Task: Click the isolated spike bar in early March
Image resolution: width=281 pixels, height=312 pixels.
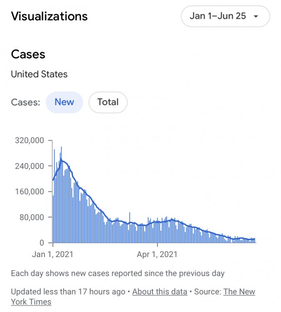Action: tap(129, 228)
